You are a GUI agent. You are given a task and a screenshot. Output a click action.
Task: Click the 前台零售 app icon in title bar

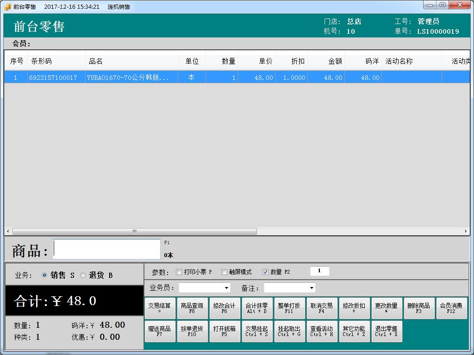click(x=7, y=6)
